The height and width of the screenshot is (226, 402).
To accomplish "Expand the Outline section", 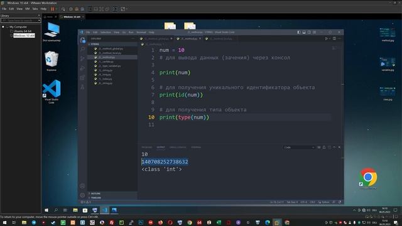I will pyautogui.click(x=112, y=193).
